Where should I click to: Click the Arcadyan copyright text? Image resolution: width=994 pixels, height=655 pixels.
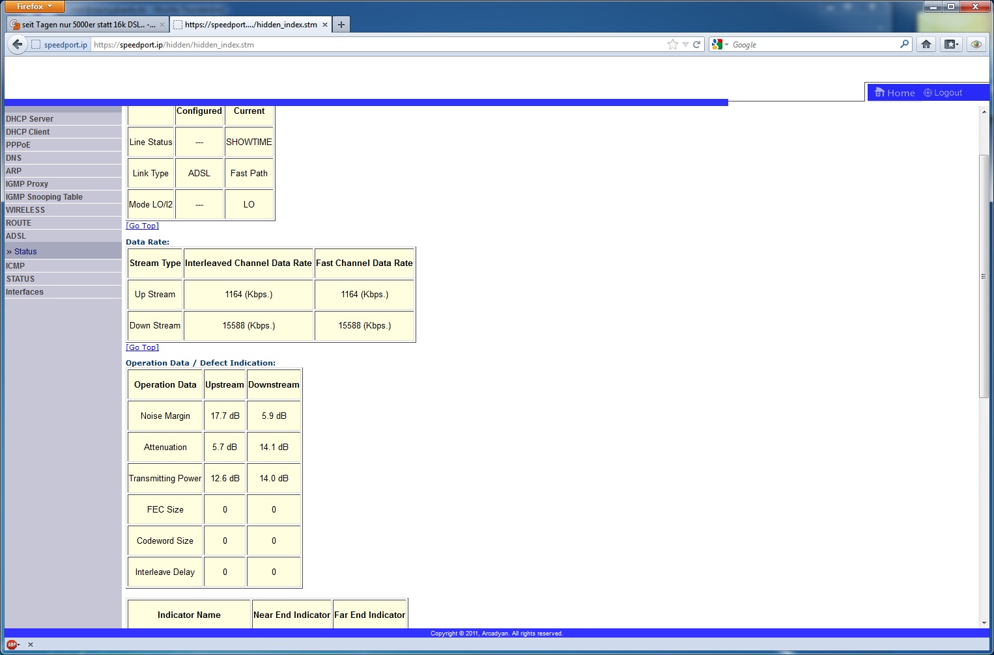[x=496, y=634]
